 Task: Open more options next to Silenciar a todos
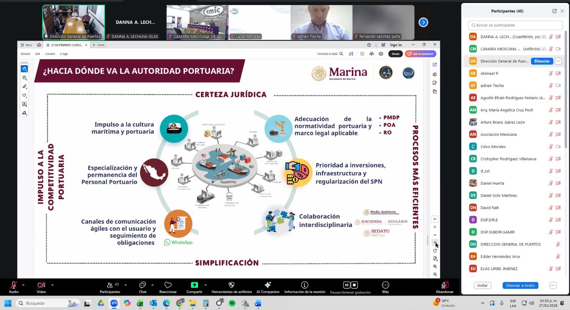[x=553, y=285]
